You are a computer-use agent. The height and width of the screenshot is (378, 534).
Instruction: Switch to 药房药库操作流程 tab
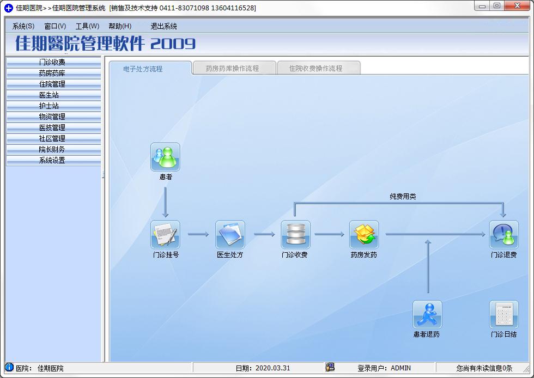click(x=234, y=68)
